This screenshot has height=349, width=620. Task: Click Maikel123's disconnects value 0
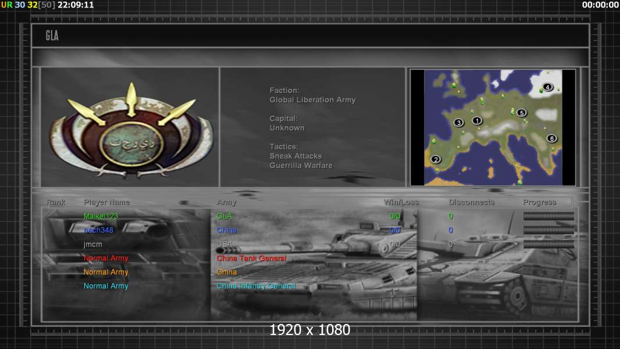451,216
